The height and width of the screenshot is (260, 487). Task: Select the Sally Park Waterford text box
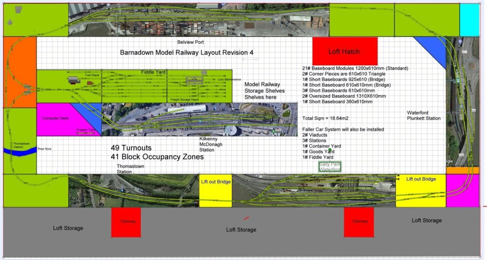(330, 167)
